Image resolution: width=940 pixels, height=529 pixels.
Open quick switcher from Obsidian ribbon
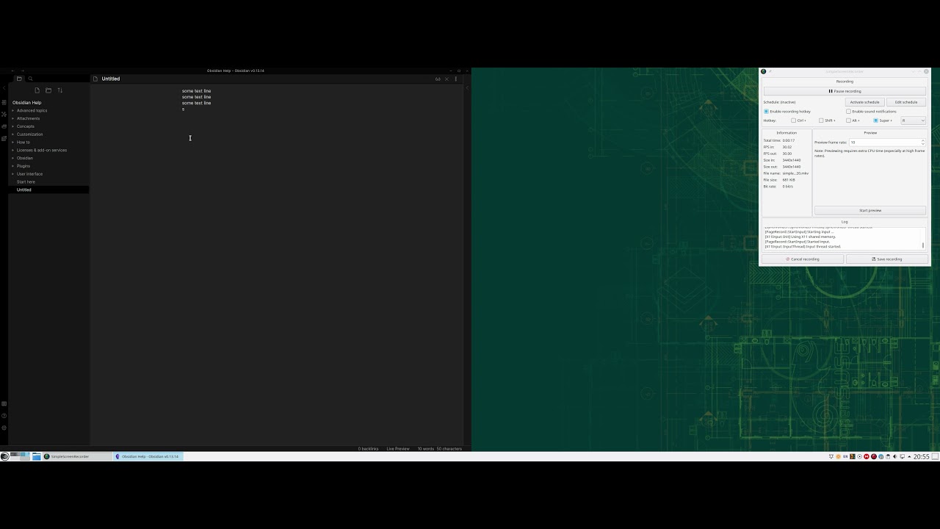(4, 103)
